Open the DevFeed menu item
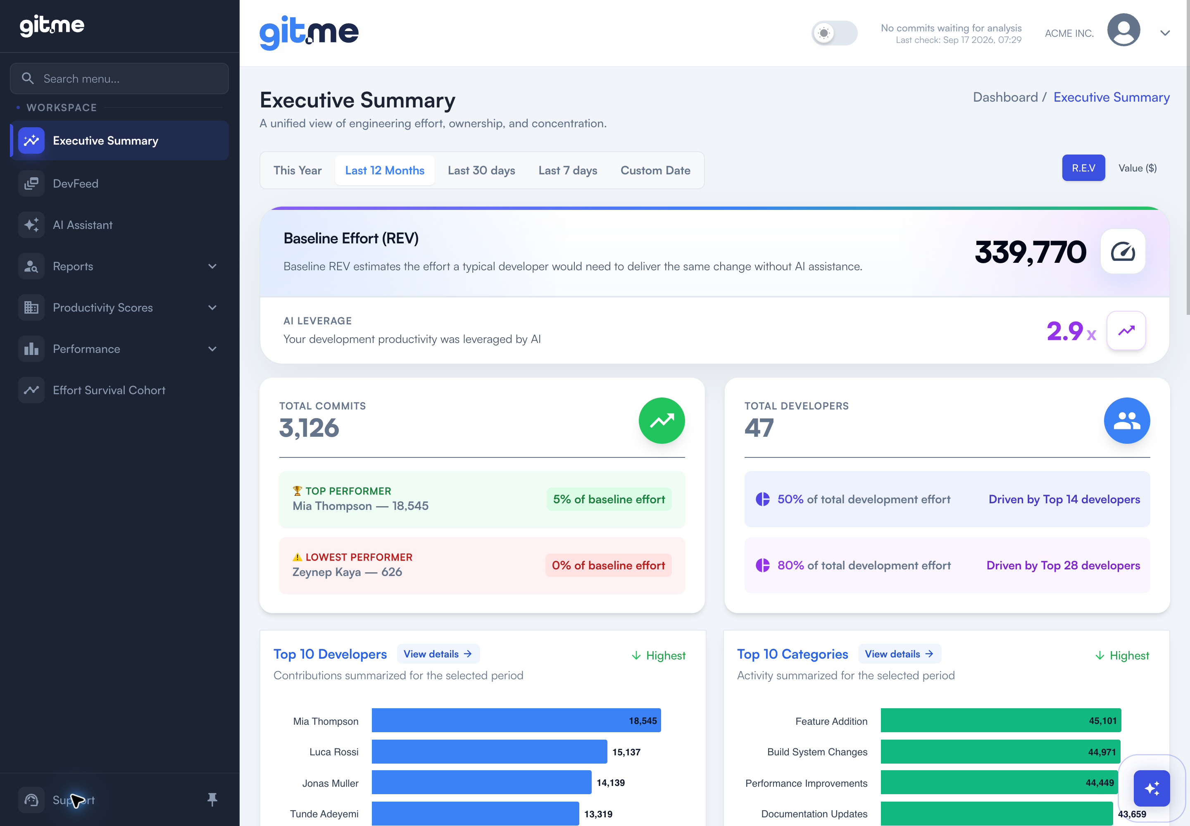The image size is (1190, 826). pyautogui.click(x=119, y=184)
